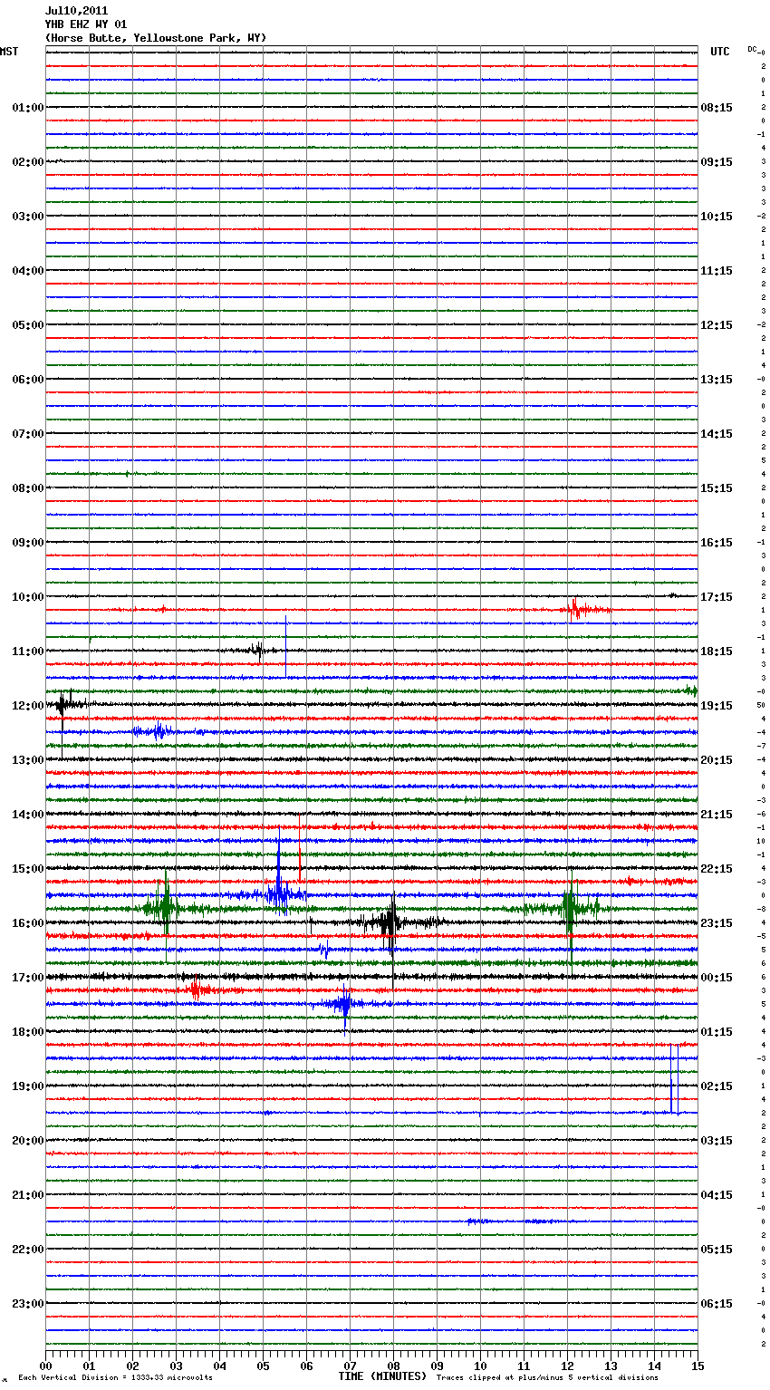770x1390 pixels.
Task: Select the 01:00 MST row label
Action: coord(27,108)
